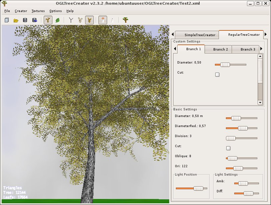Click the Light Position slider handle
Image resolution: width=271 pixels, height=205 pixels.
coord(199,188)
